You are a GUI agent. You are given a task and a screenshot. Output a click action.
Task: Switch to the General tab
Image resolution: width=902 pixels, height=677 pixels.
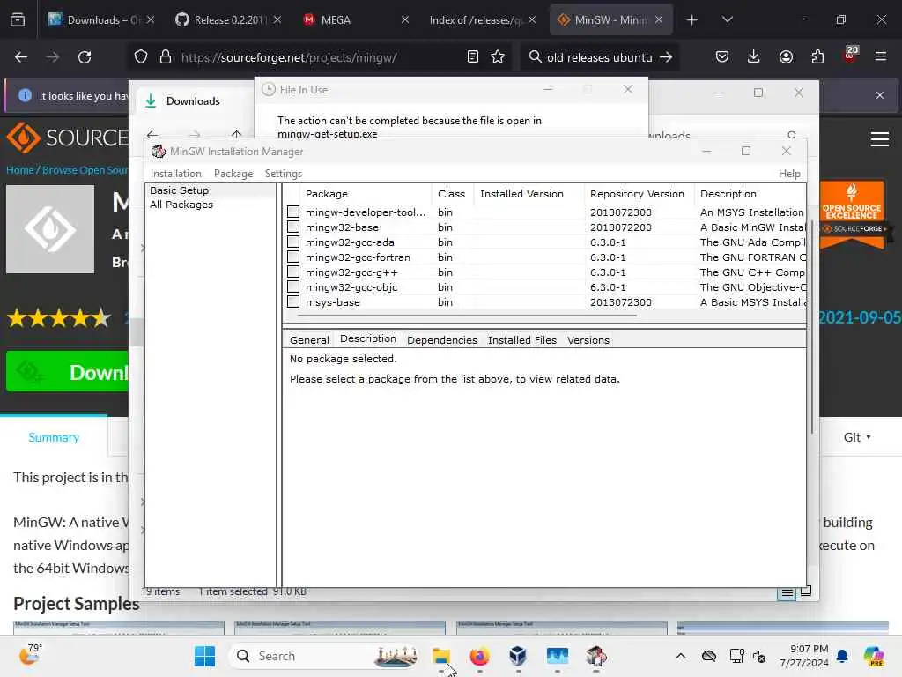click(x=309, y=340)
